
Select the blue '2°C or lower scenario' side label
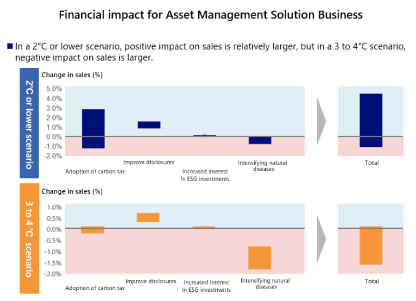29,123
